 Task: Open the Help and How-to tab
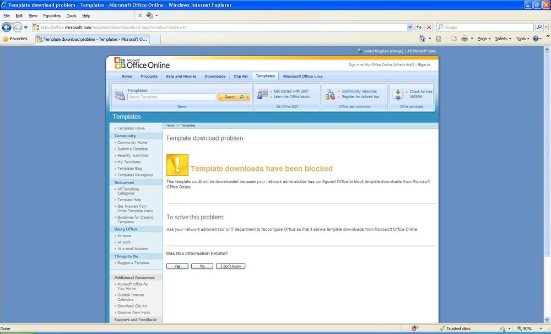click(181, 76)
